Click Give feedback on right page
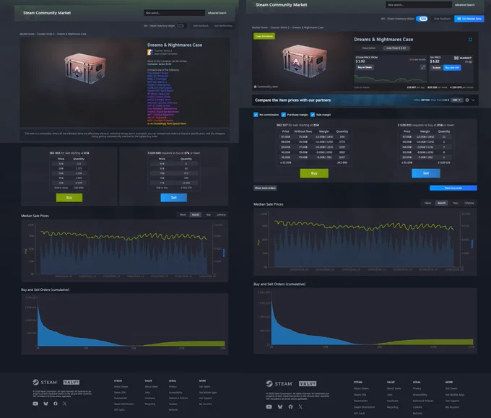 (x=442, y=19)
